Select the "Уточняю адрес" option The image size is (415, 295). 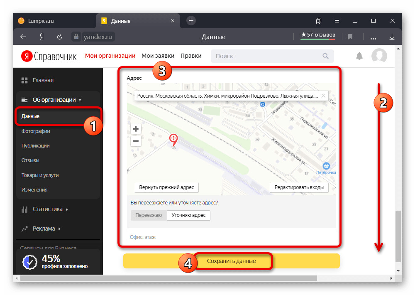click(188, 215)
